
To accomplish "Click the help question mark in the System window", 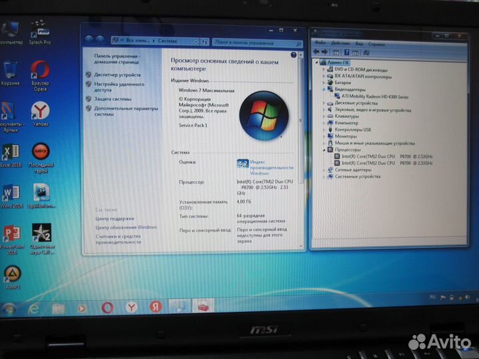I will [293, 55].
